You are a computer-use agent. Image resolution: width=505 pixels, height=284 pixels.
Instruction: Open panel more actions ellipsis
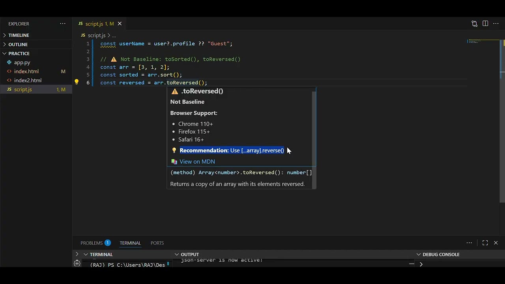point(469,243)
